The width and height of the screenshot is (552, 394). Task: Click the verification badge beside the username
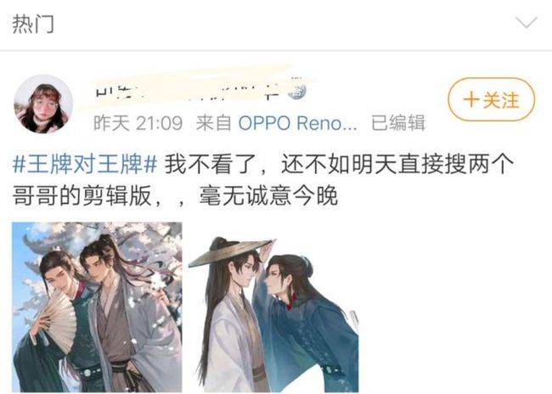click(x=296, y=91)
